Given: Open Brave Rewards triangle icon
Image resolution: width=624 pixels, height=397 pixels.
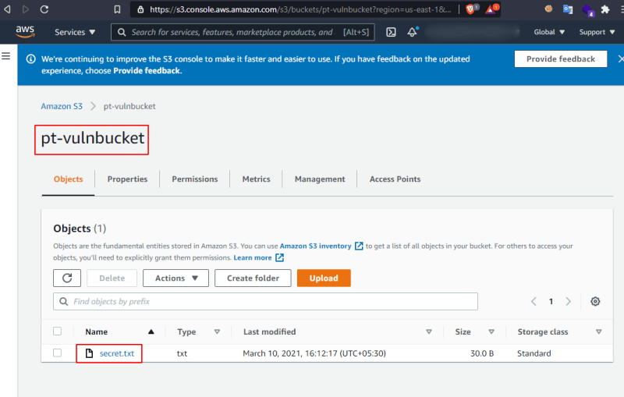Looking at the screenshot, I should 491,9.
